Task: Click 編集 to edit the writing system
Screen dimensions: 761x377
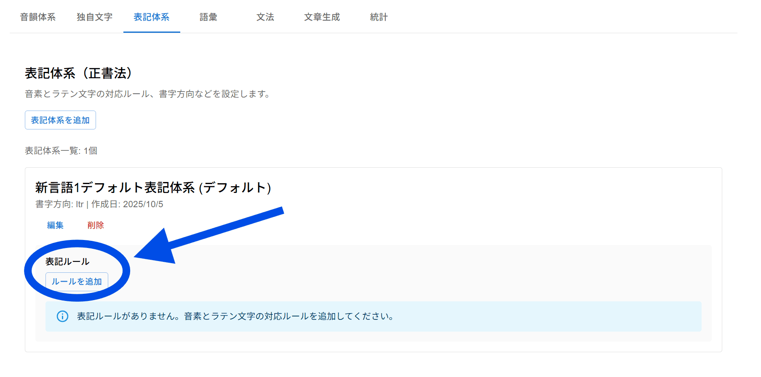Action: (x=55, y=225)
